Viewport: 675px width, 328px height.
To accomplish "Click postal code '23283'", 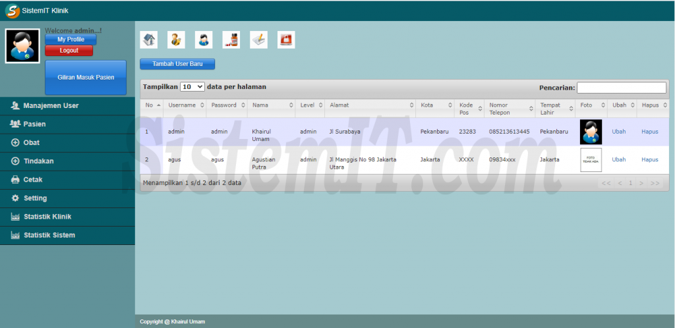I will coord(467,132).
